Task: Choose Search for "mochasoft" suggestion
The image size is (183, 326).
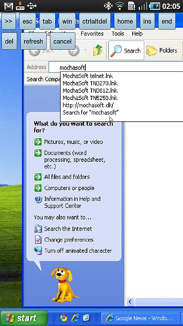Action: 91,113
